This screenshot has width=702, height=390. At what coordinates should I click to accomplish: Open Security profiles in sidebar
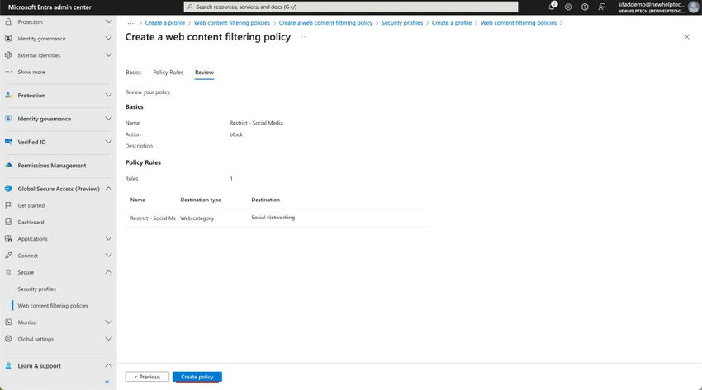click(x=36, y=289)
